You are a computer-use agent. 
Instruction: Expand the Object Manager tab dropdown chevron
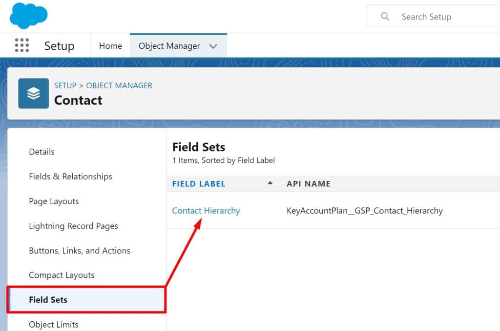[x=213, y=46]
